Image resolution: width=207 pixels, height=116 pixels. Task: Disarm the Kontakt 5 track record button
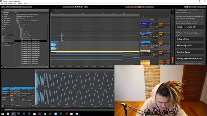coord(168,51)
